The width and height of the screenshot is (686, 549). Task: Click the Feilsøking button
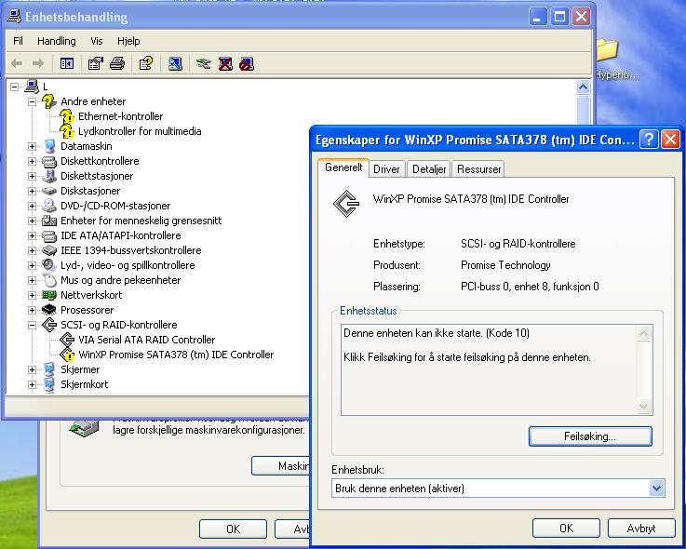[x=590, y=436]
